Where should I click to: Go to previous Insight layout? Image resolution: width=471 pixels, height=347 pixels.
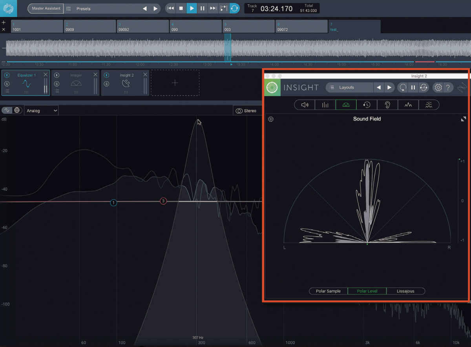pyautogui.click(x=379, y=88)
